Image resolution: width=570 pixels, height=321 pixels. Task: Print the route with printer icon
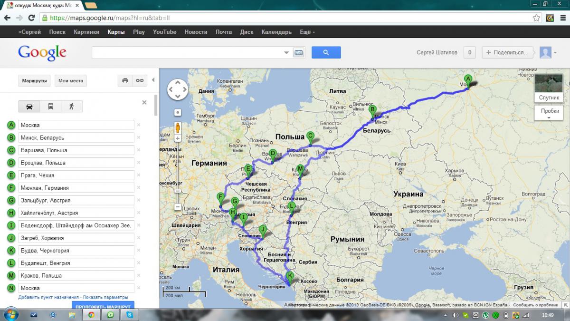point(125,81)
